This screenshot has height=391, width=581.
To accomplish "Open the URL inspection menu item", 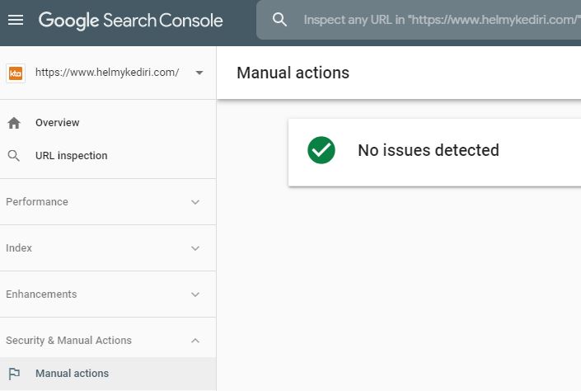I will click(x=72, y=156).
